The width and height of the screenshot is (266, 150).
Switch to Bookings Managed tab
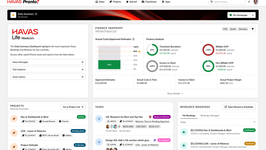(x=210, y=115)
